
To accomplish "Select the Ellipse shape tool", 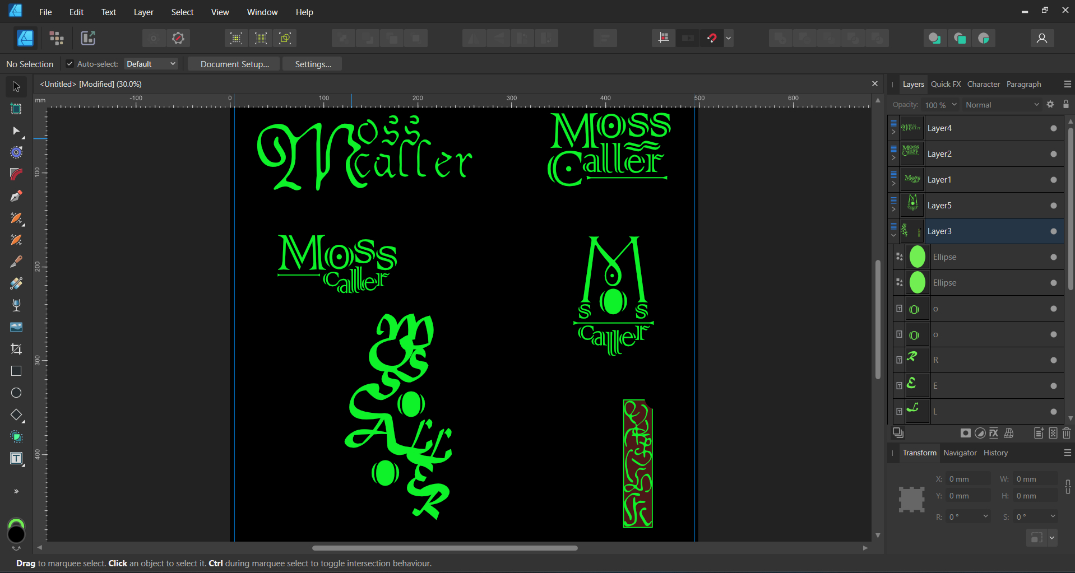I will click(16, 393).
